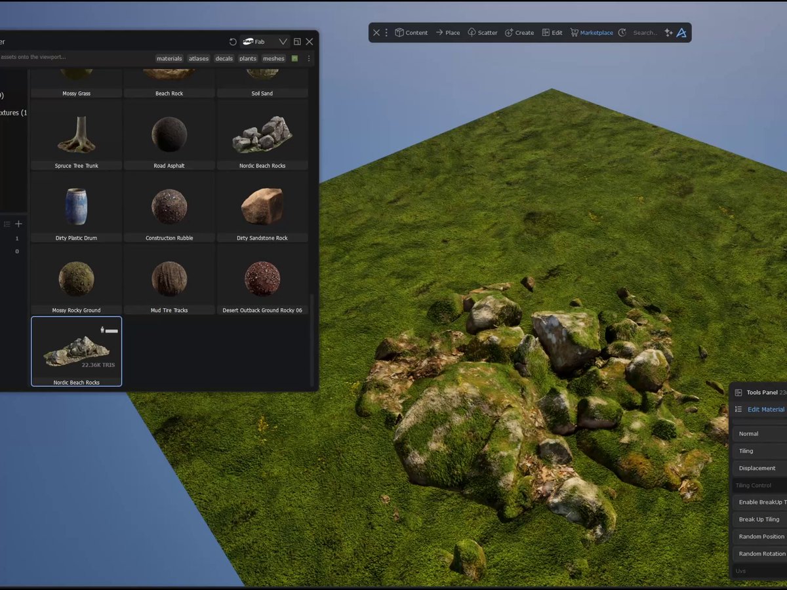Filter assets by meshes tag
This screenshot has height=590, width=787.
tap(273, 58)
